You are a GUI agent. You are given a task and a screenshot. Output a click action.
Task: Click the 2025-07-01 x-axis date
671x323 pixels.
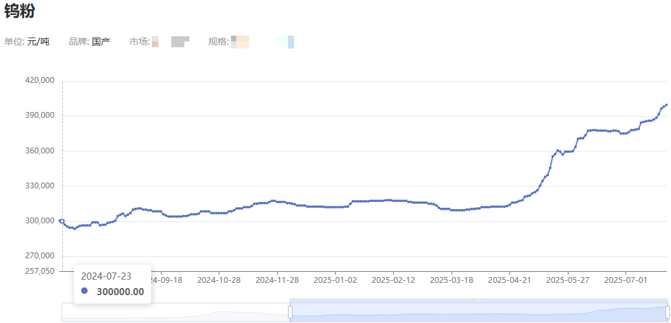626,280
